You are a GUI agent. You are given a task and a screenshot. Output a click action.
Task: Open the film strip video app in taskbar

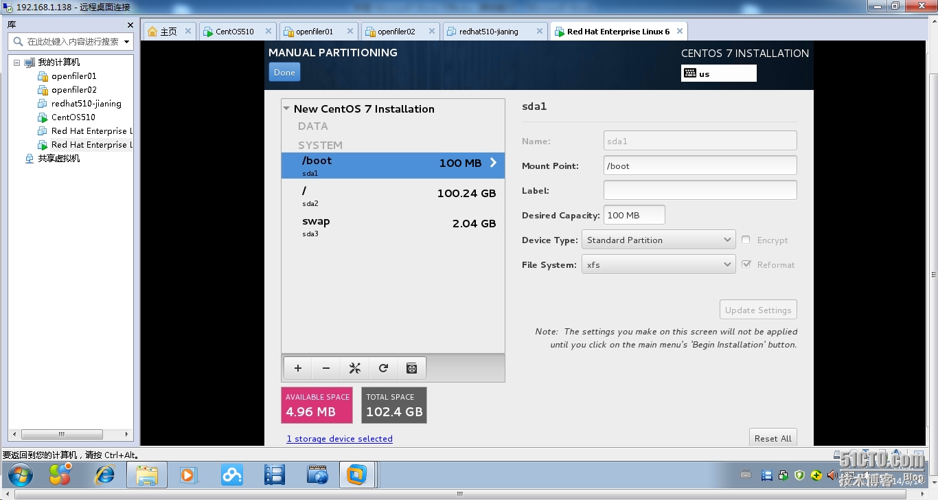click(275, 475)
